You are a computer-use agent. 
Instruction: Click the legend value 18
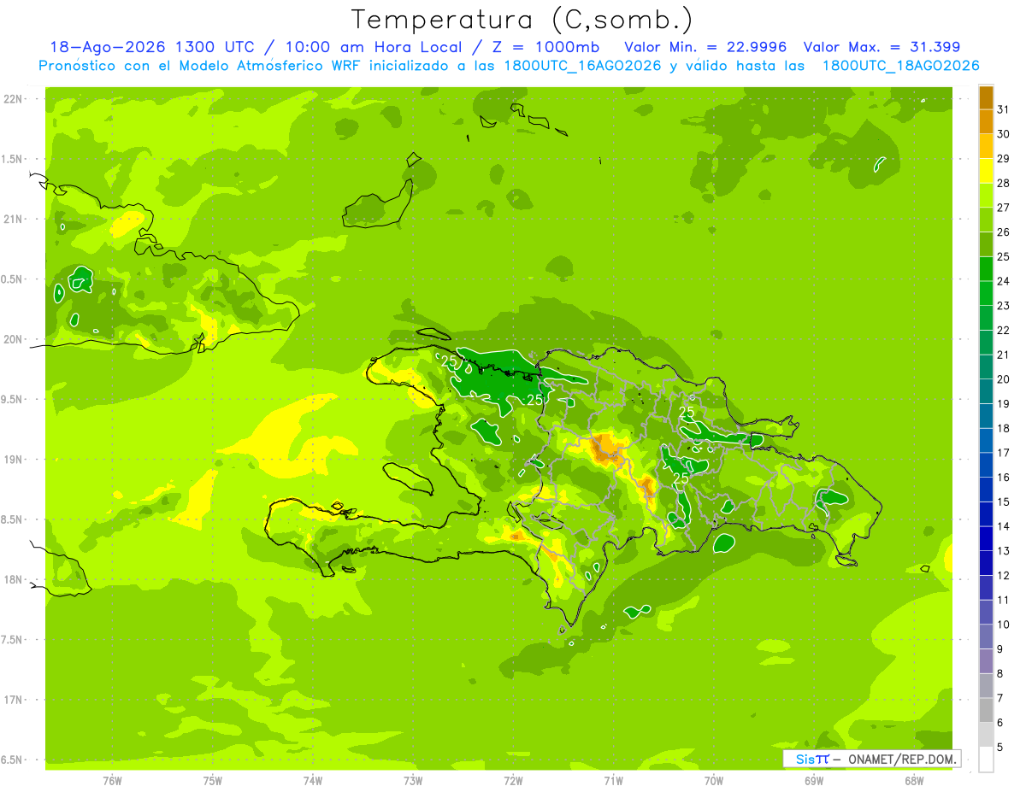[1004, 429]
